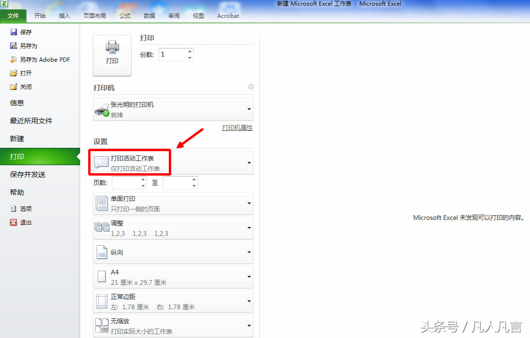Screen dimensions: 530x338
Task: Decrease the end page number spinner
Action: [x=194, y=186]
